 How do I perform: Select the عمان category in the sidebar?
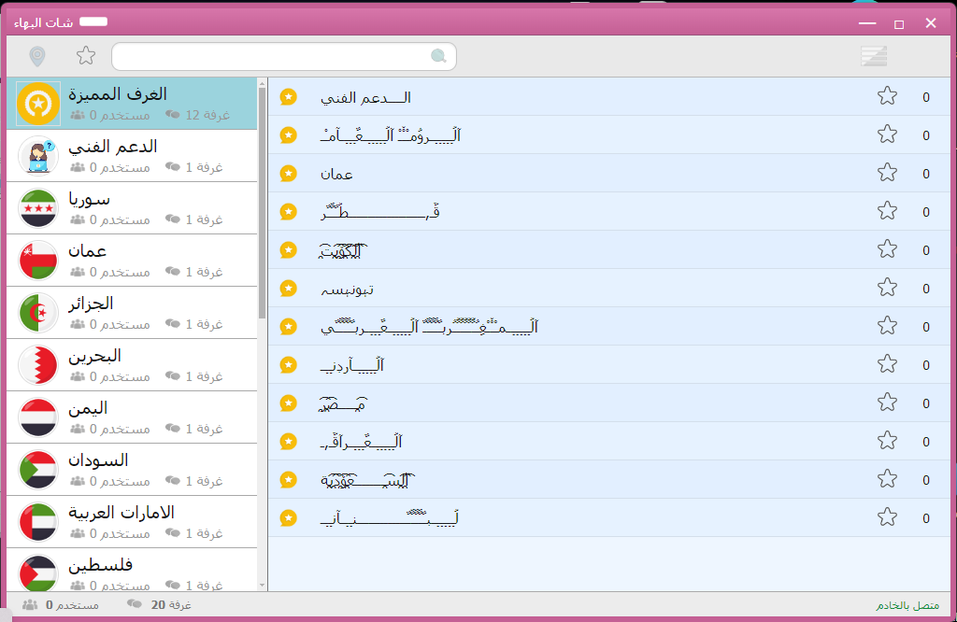pos(132,261)
